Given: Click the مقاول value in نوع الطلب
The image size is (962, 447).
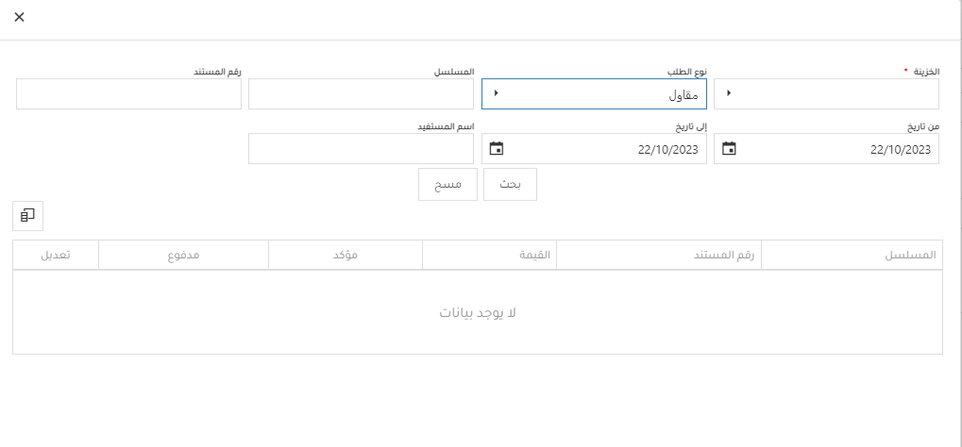Looking at the screenshot, I should (681, 94).
